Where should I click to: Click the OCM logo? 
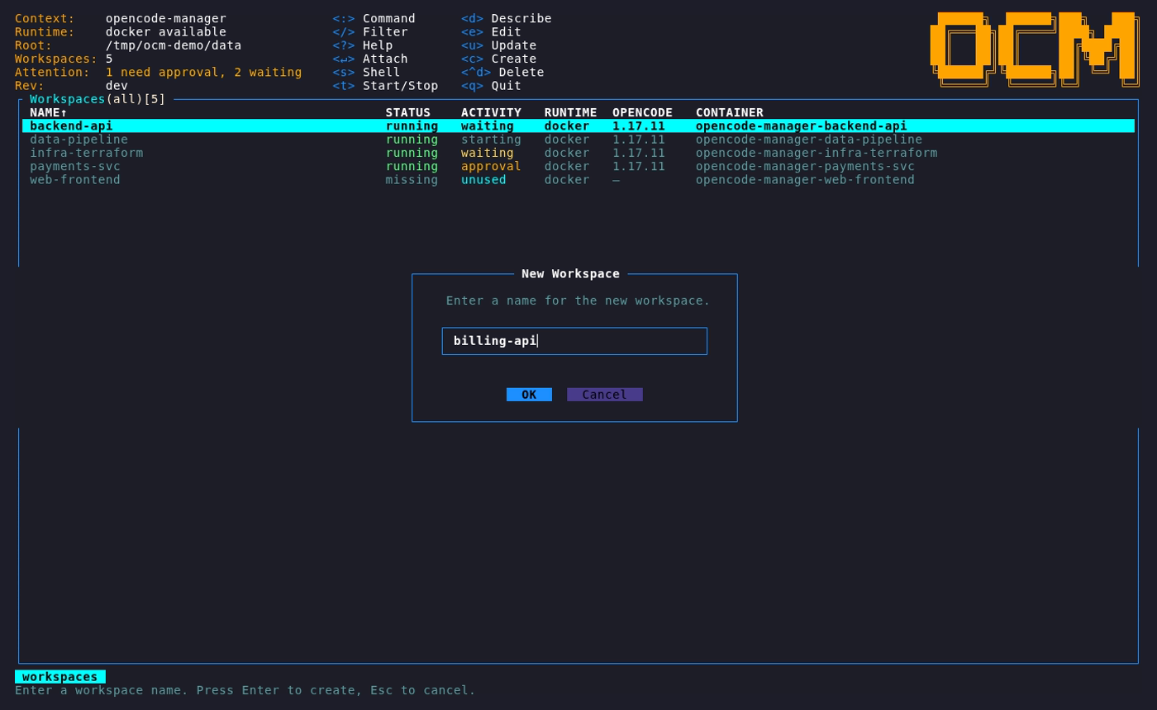1035,49
